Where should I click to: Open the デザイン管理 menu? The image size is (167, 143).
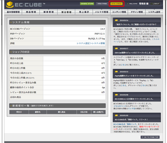point(137,12)
